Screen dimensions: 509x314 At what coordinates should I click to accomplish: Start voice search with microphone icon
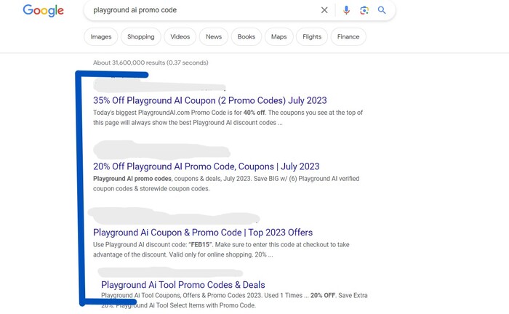click(x=346, y=10)
